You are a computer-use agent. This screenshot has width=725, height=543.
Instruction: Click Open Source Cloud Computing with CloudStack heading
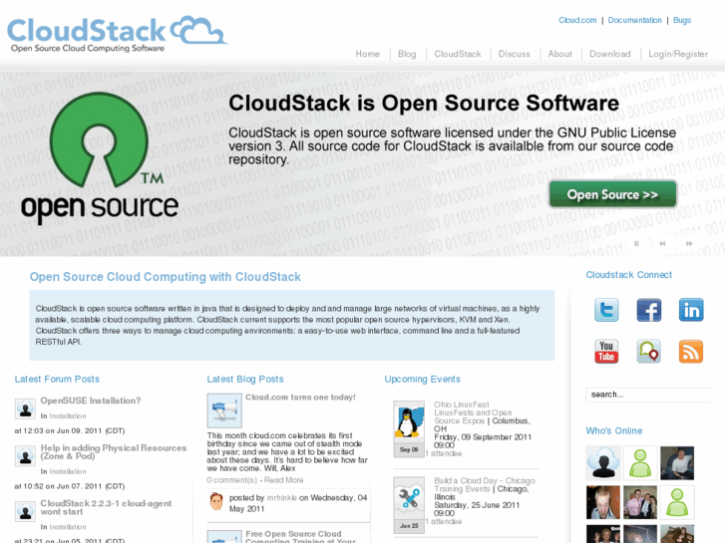pos(166,277)
